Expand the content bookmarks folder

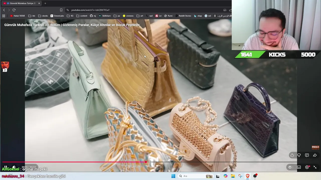[x=82, y=16]
